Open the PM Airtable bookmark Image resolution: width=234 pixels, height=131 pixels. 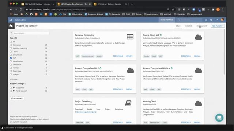75,14
